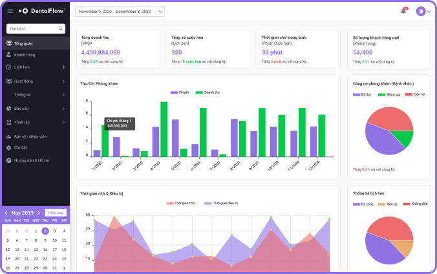Click the Hướng dẫn & Hỗ trợ help icon
437x274 pixels.
[x=8, y=160]
